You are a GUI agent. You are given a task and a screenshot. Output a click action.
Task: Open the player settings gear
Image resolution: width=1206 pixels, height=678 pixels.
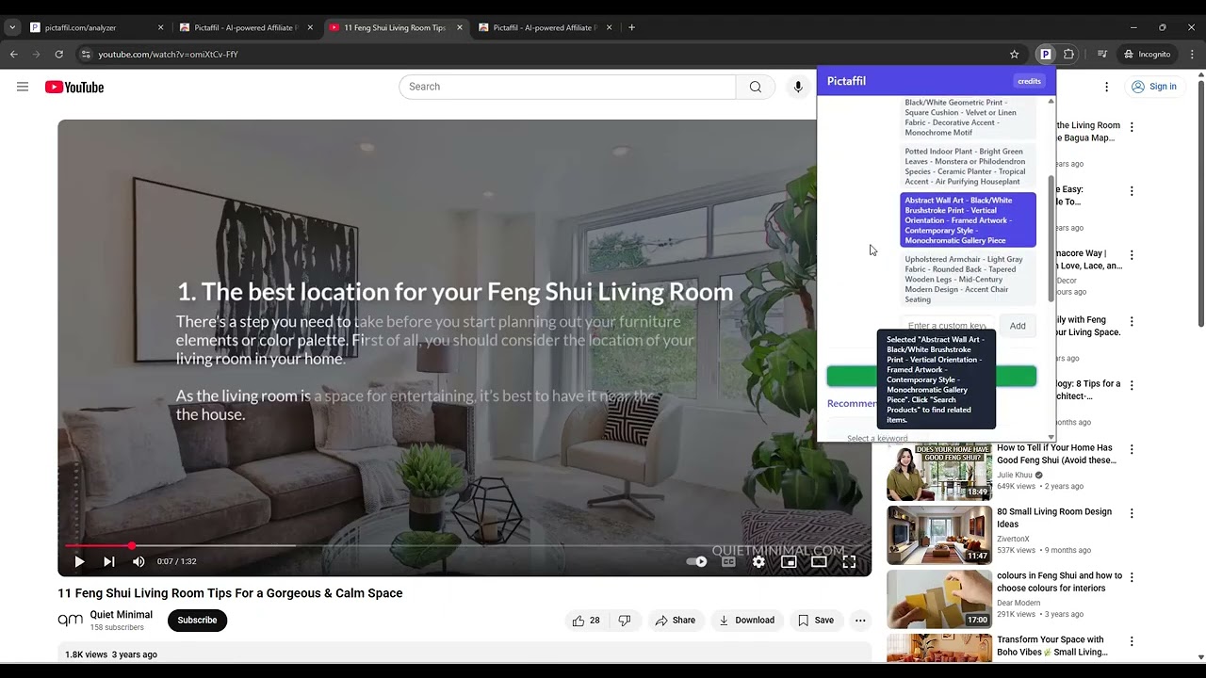pyautogui.click(x=758, y=561)
